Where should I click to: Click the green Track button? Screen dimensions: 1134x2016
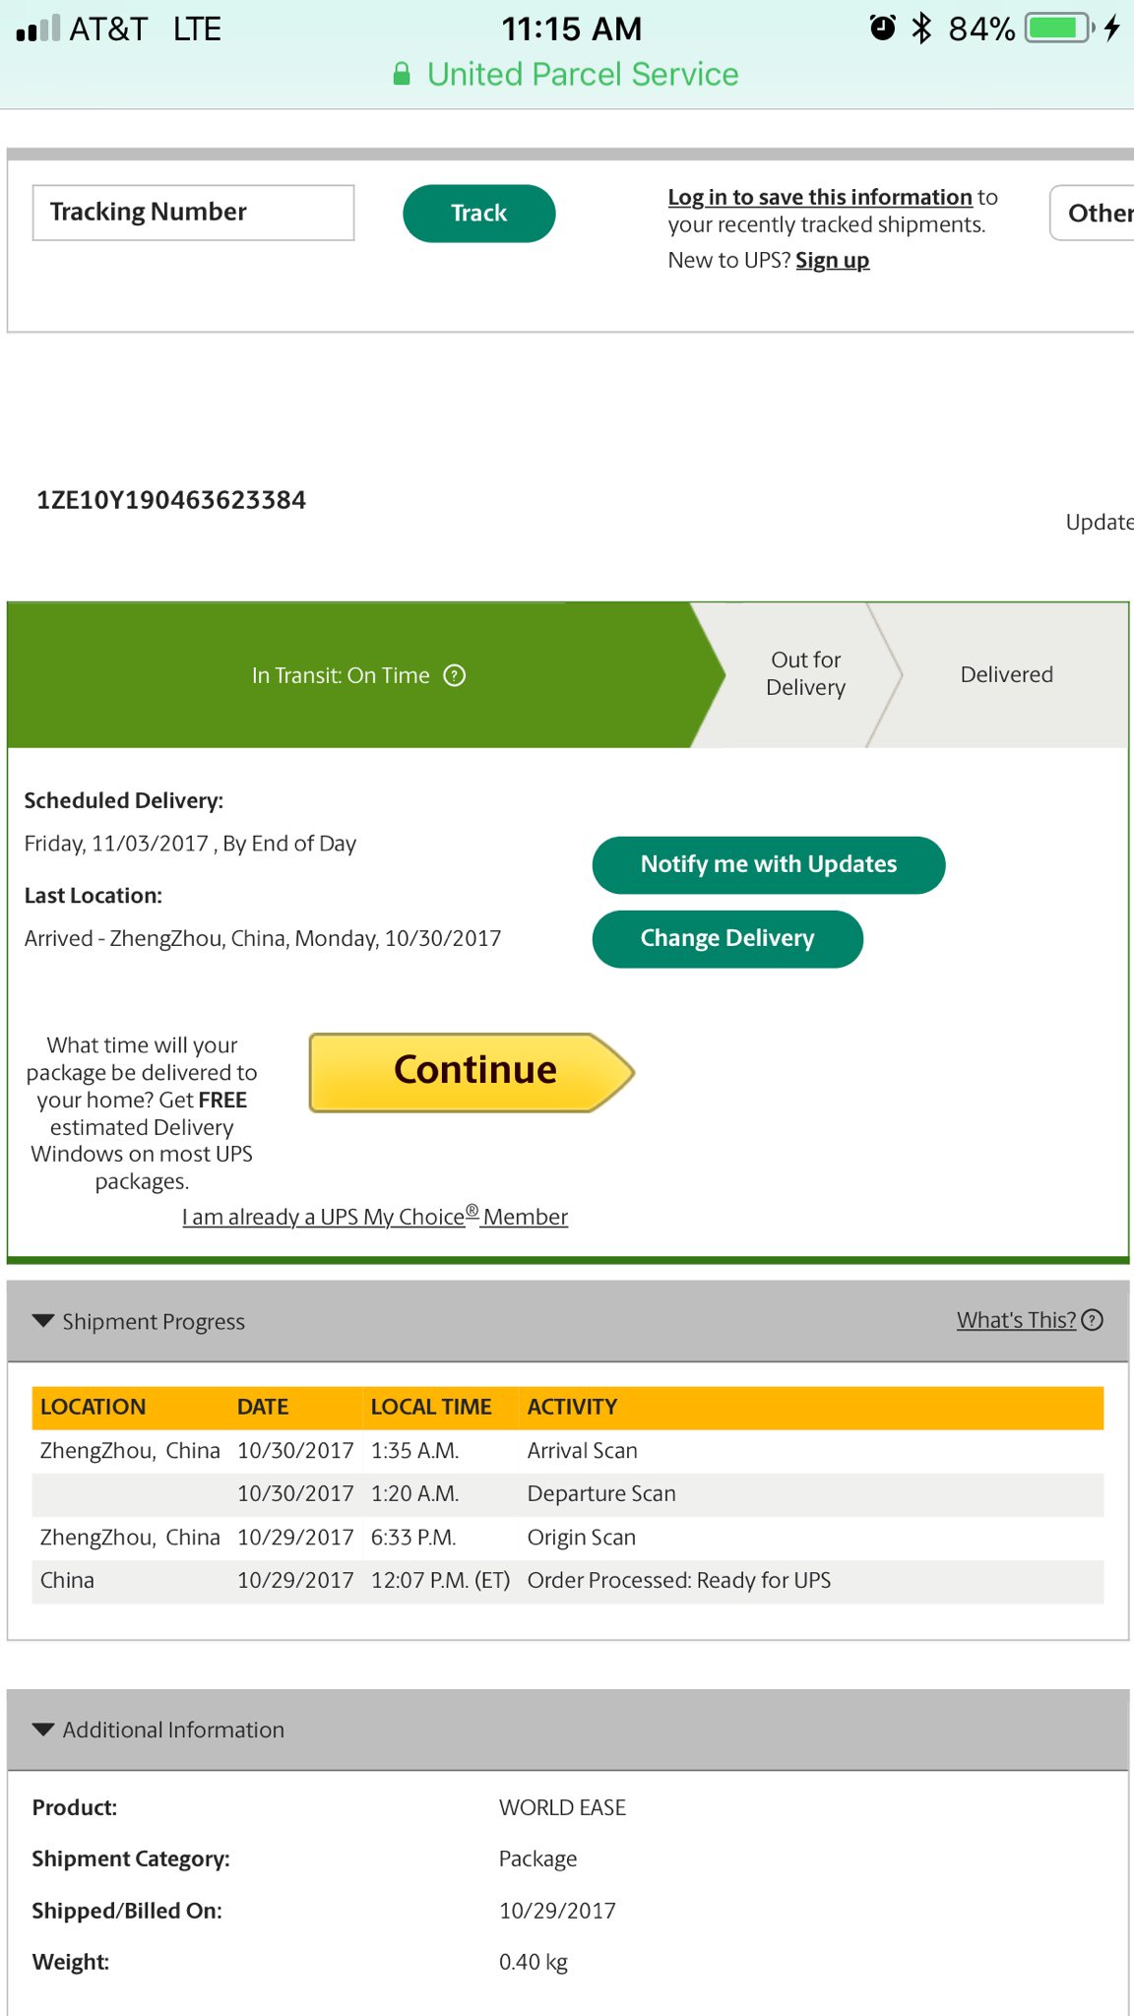tap(479, 214)
